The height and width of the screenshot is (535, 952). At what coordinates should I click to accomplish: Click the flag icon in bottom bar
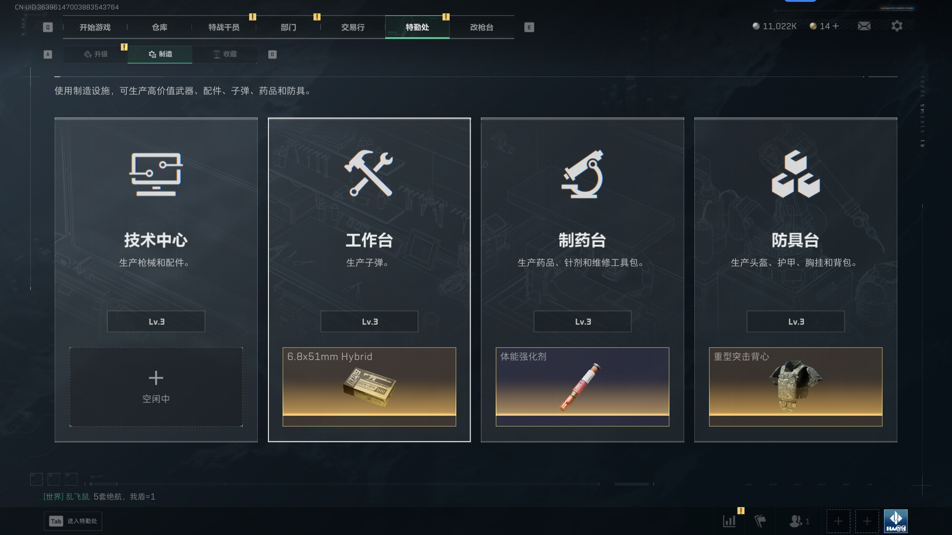point(760,521)
